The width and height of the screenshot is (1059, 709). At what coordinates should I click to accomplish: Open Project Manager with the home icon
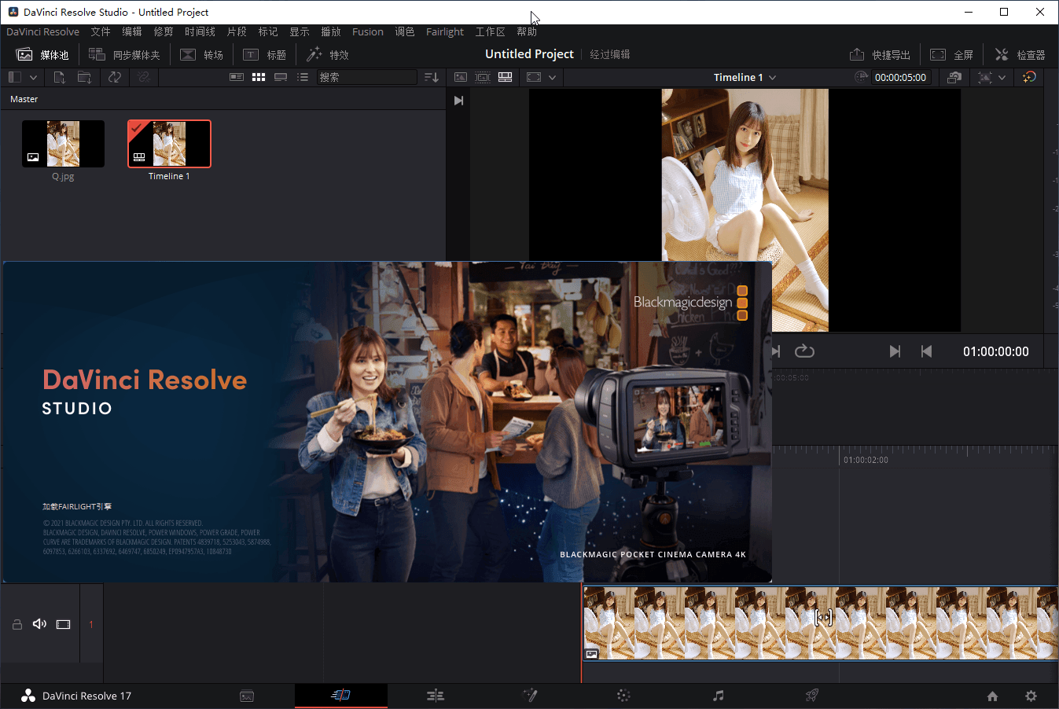pyautogui.click(x=992, y=696)
